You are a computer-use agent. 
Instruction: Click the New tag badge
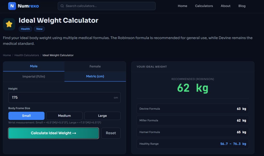click(39, 29)
